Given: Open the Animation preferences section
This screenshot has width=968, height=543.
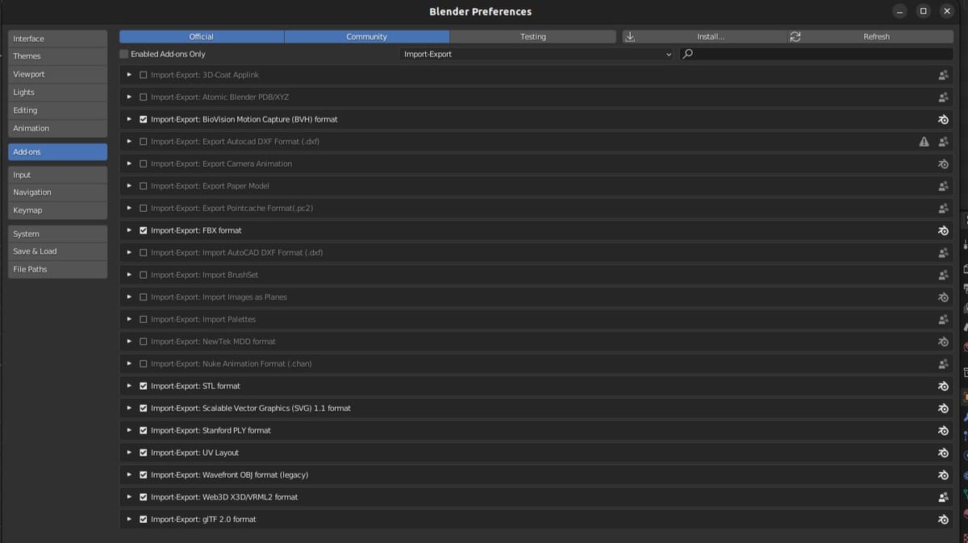Looking at the screenshot, I should [57, 128].
